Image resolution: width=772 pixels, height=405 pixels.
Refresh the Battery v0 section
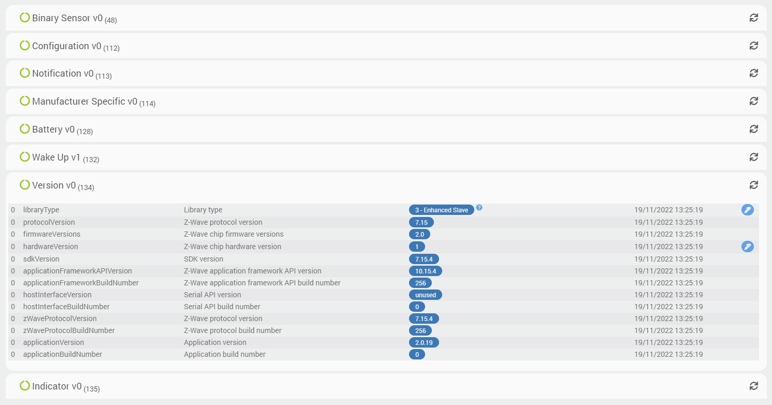click(x=753, y=129)
